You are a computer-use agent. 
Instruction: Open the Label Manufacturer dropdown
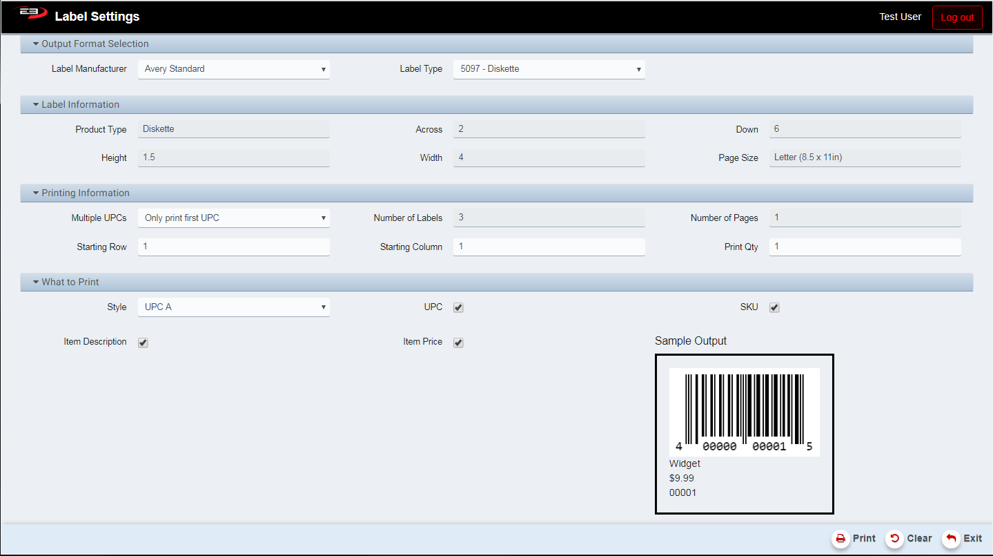234,69
